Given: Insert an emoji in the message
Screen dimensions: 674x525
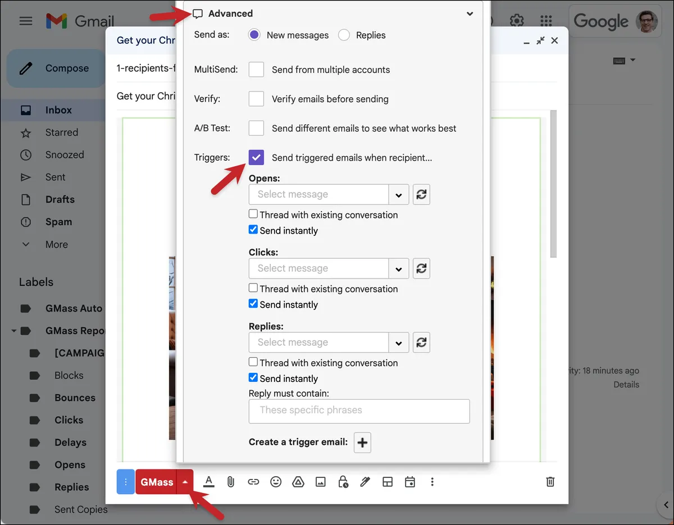Looking at the screenshot, I should (x=276, y=482).
